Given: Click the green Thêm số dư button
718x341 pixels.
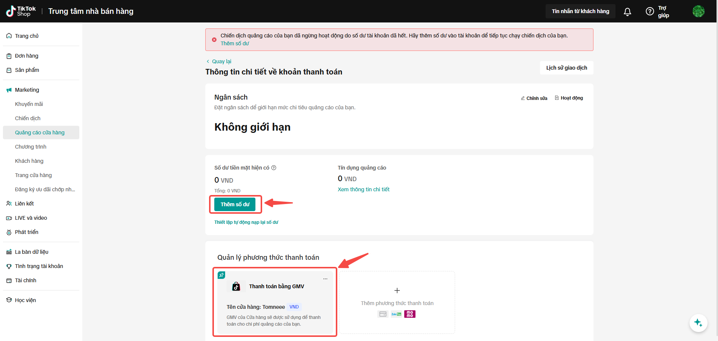Looking at the screenshot, I should (235, 204).
